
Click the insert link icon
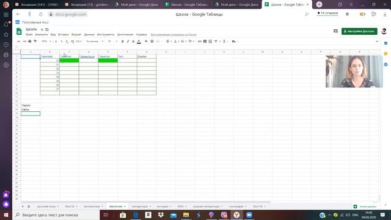[200, 42]
